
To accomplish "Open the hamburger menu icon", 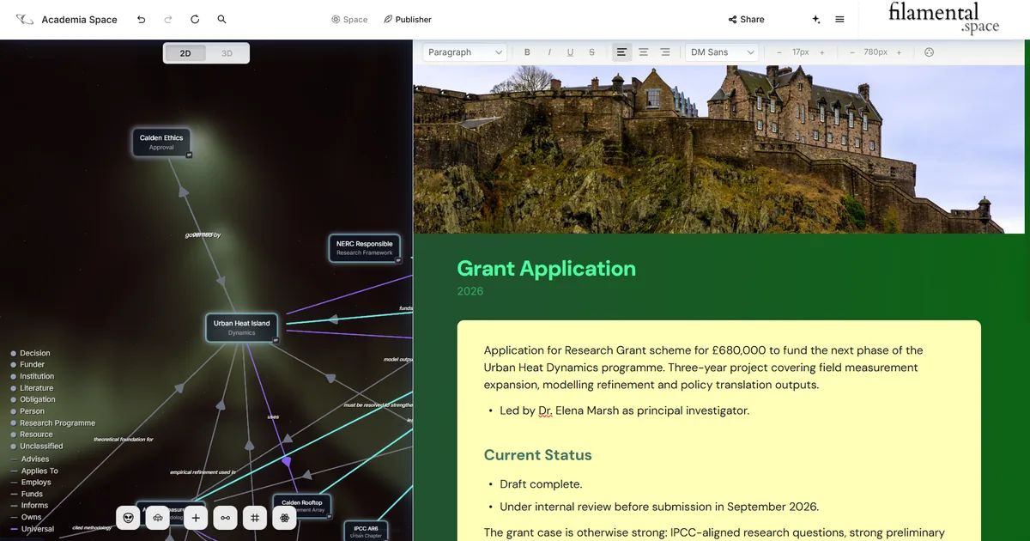I will (839, 19).
